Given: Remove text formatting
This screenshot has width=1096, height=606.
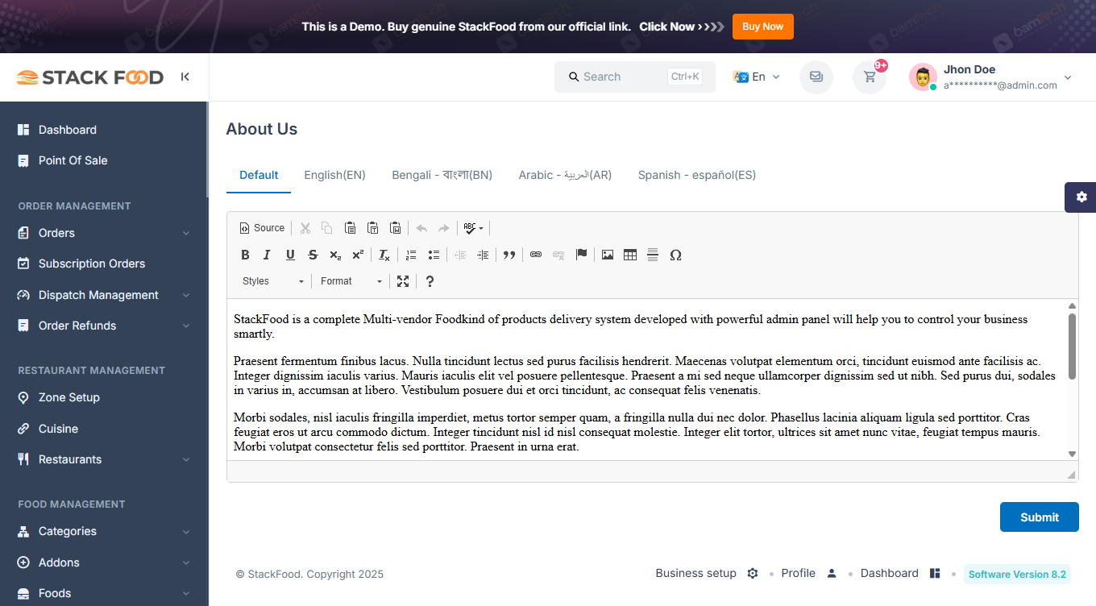Looking at the screenshot, I should tap(384, 255).
